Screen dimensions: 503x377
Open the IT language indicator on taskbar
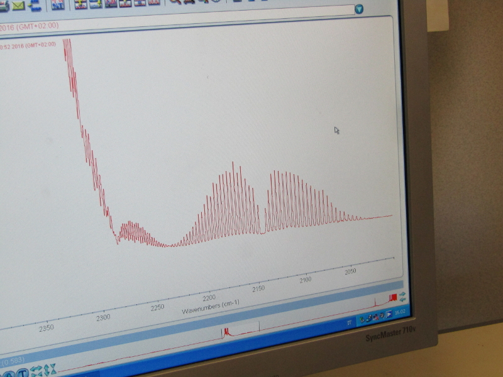click(x=349, y=322)
